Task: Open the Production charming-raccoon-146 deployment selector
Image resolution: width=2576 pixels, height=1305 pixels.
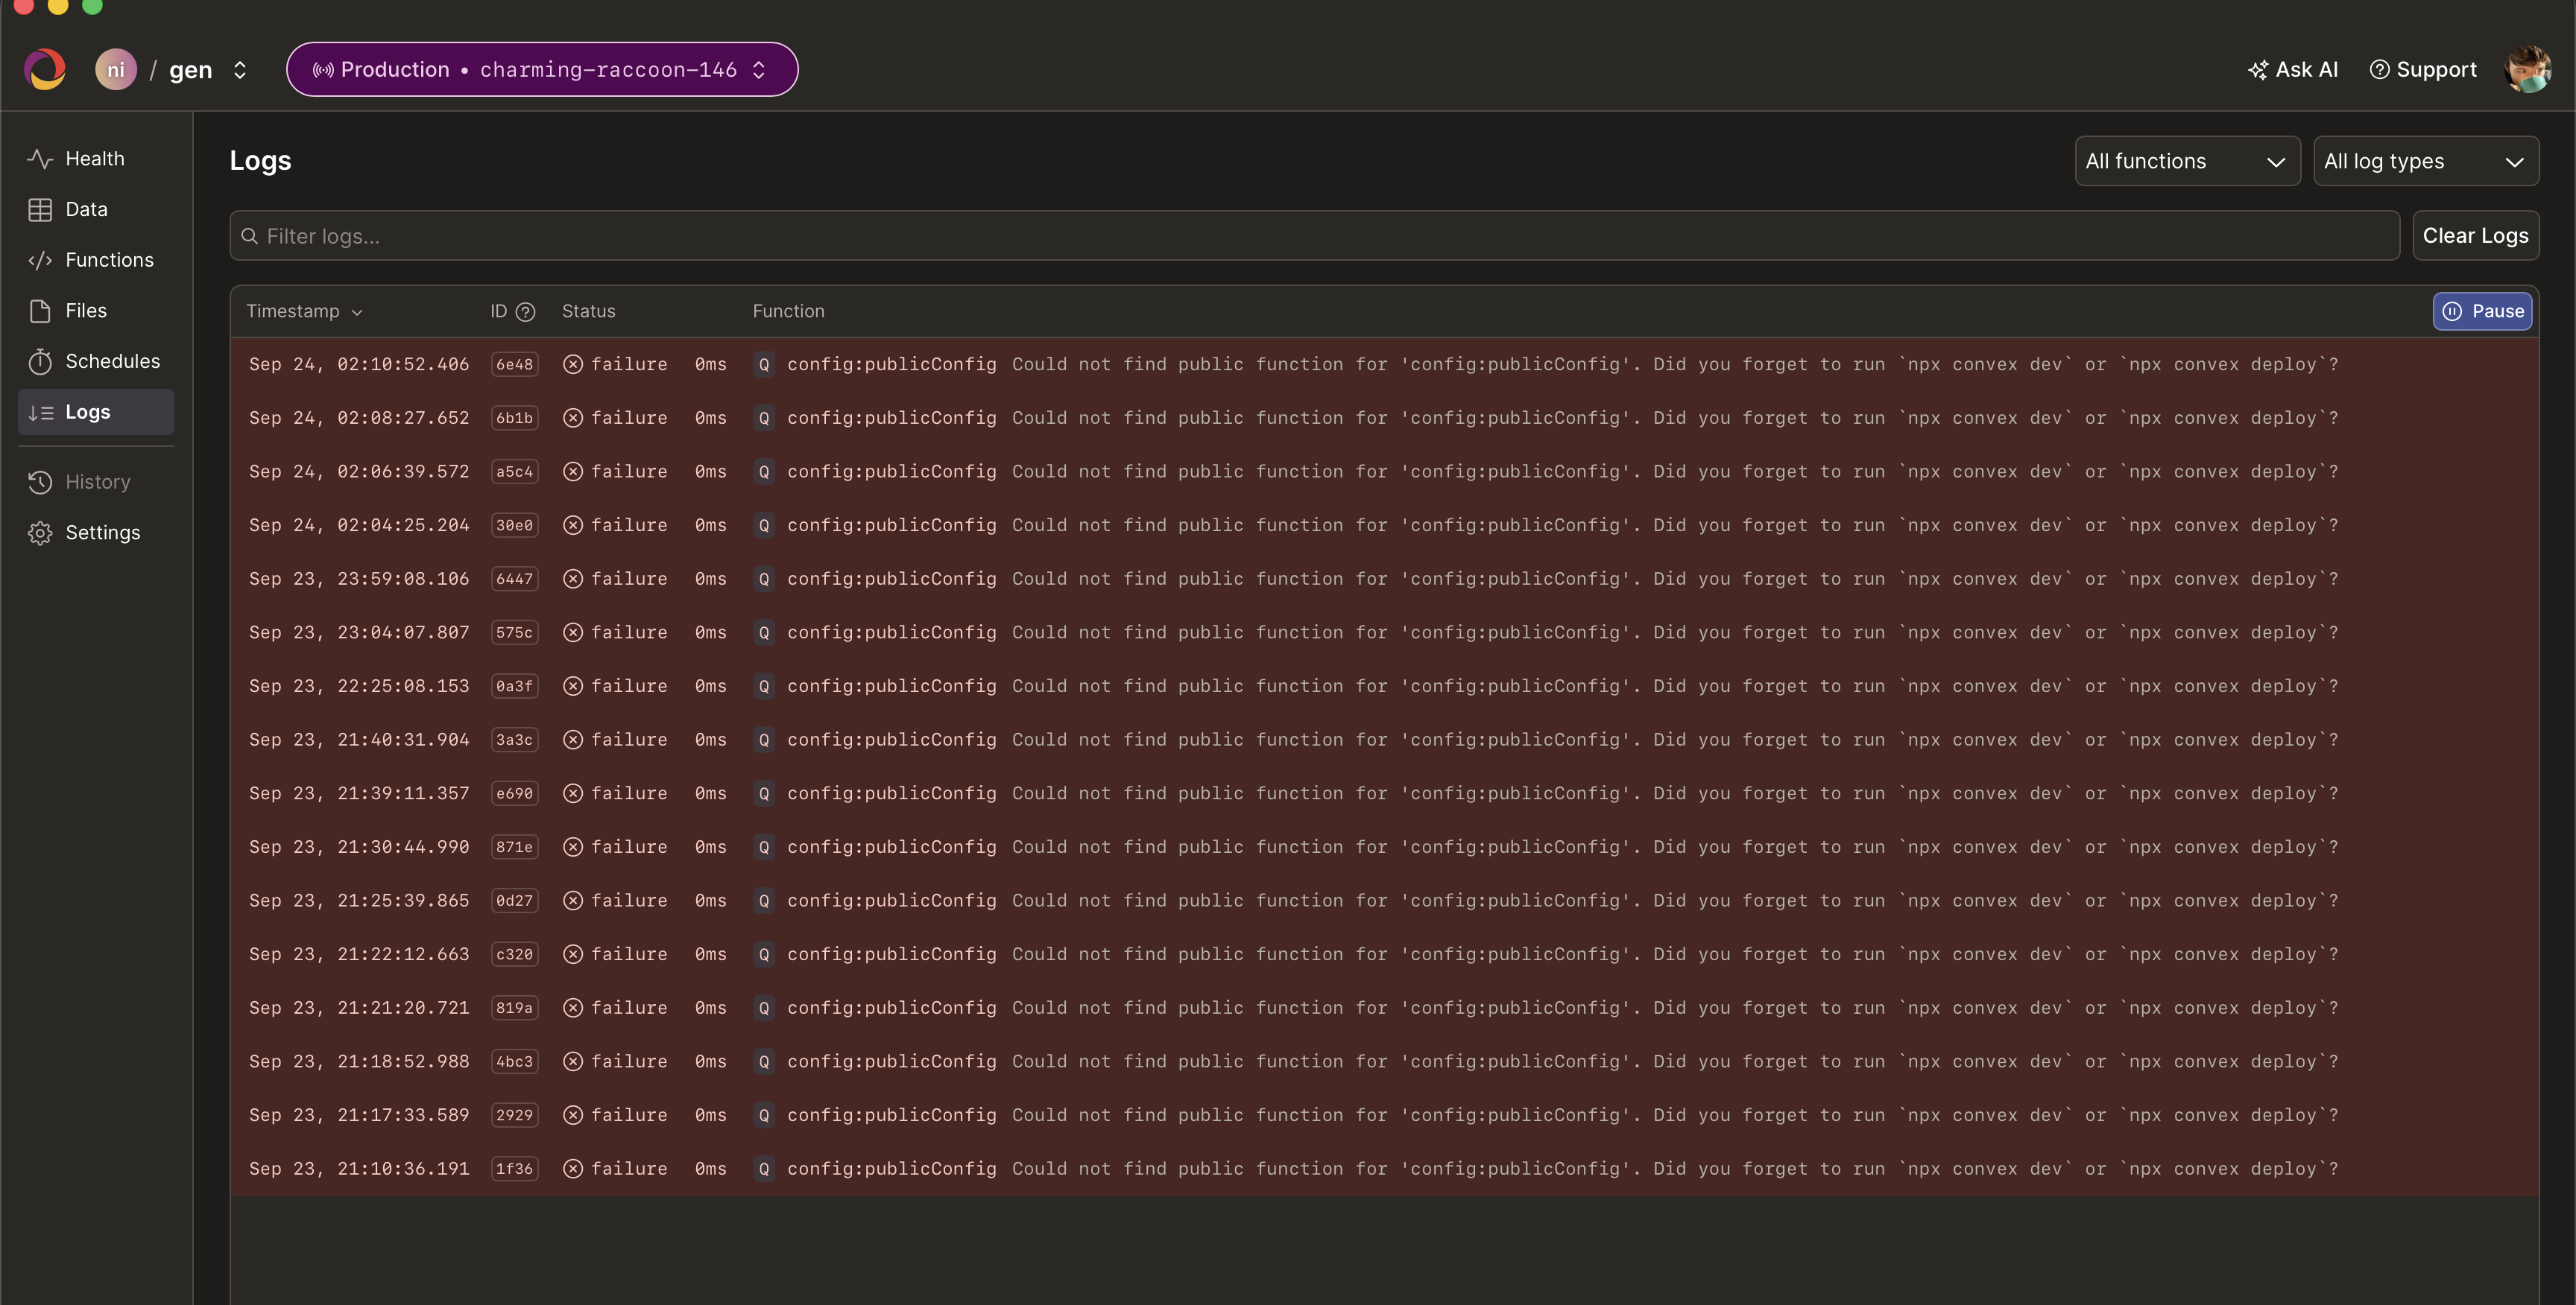Action: (x=542, y=69)
